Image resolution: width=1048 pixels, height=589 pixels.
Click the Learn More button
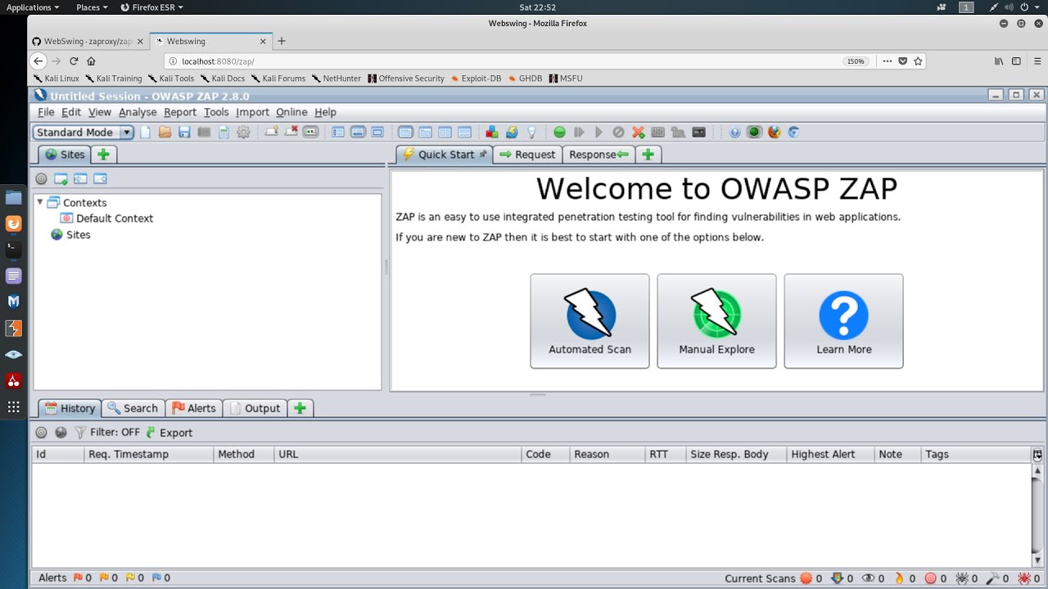tap(843, 321)
